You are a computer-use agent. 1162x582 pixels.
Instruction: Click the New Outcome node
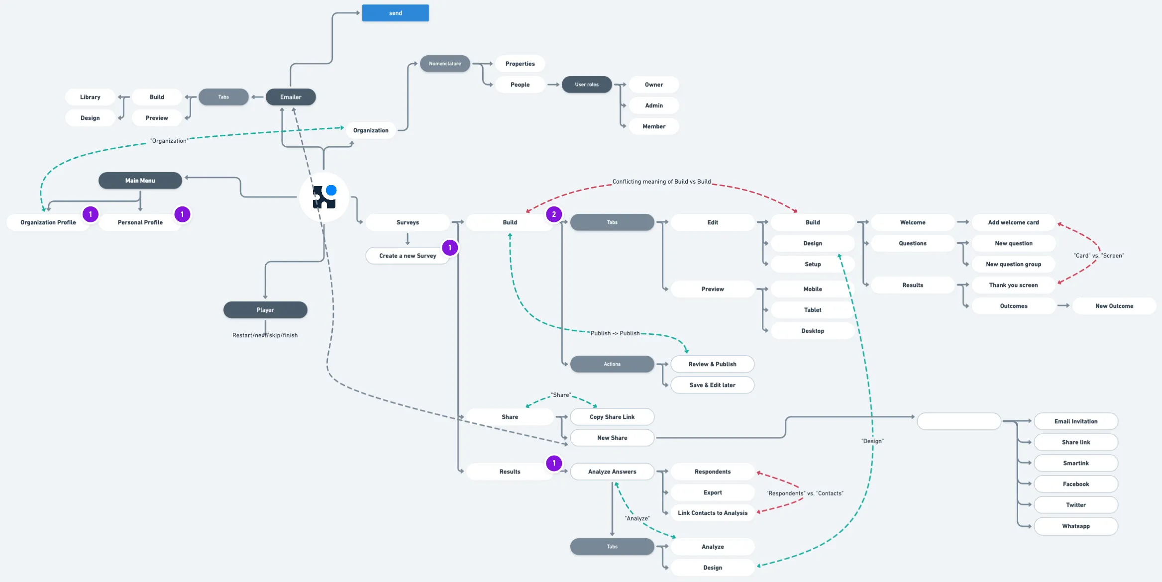tap(1114, 306)
